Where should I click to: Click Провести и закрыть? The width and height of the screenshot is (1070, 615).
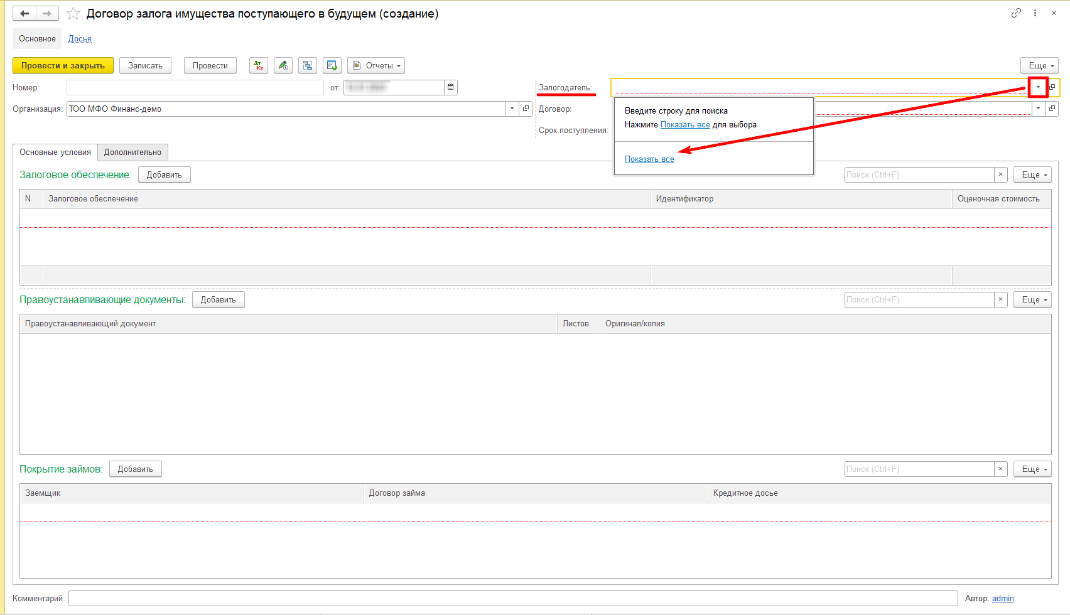63,65
